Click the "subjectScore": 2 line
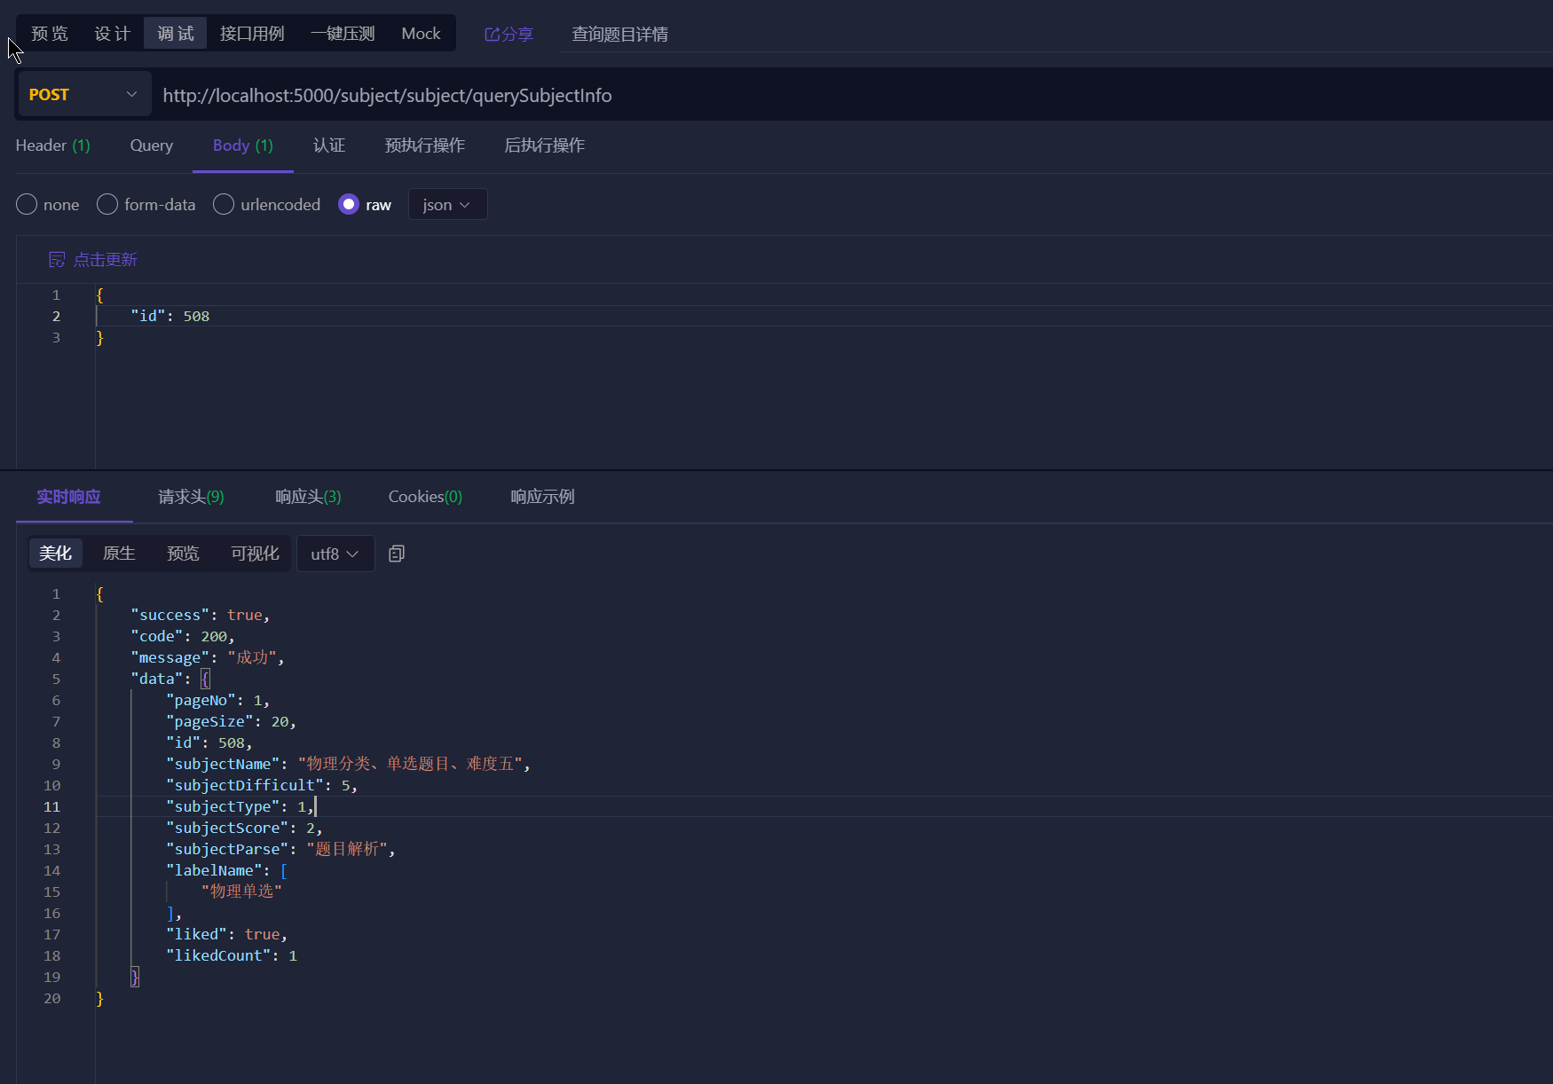 tap(244, 828)
